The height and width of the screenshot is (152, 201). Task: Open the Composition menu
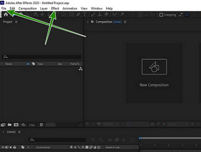[x=27, y=8]
